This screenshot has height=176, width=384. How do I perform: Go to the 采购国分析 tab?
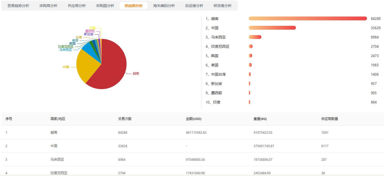105,6
